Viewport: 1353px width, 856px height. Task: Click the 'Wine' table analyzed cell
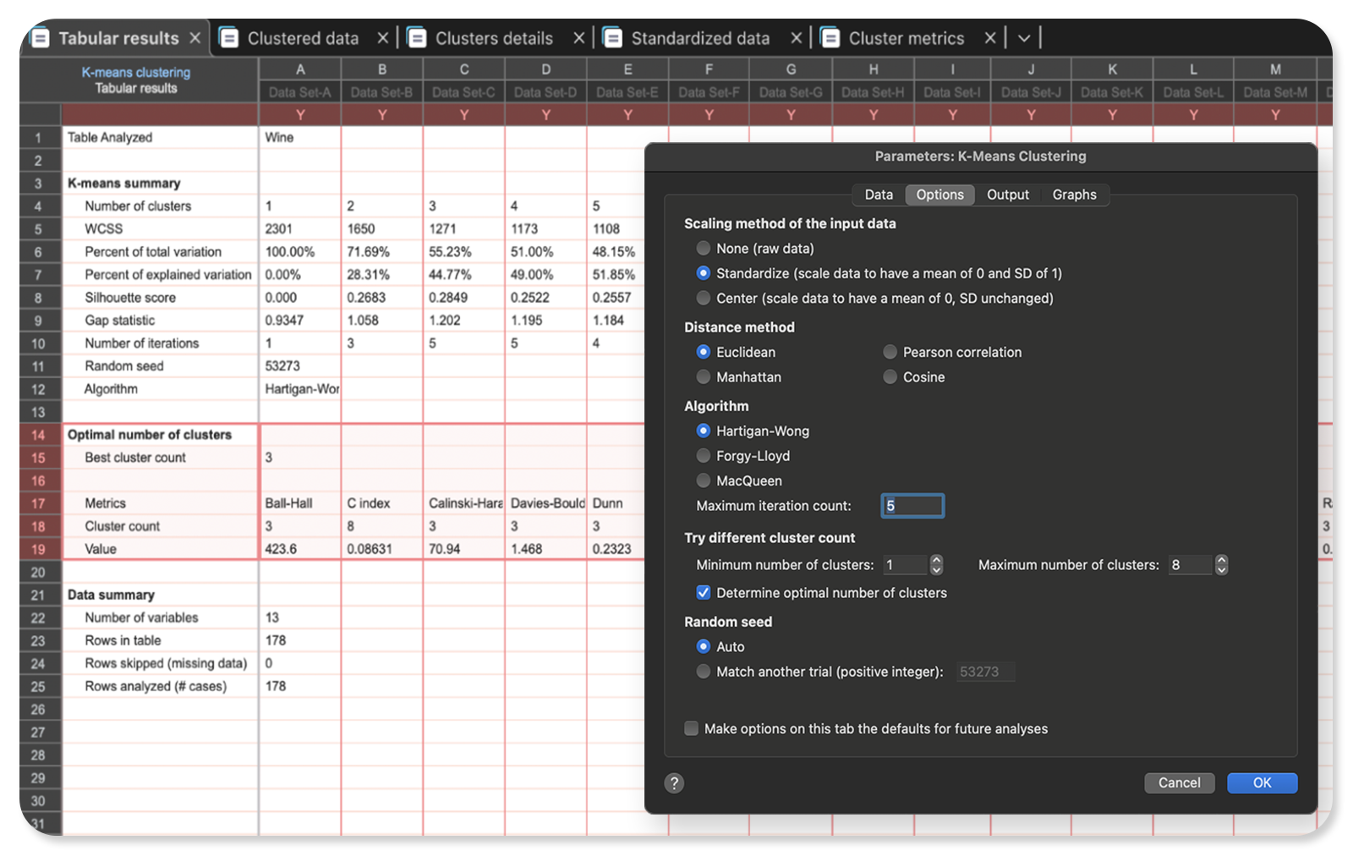coord(300,137)
